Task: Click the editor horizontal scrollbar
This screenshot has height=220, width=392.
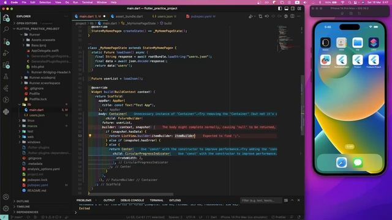Action: pyautogui.click(x=131, y=194)
